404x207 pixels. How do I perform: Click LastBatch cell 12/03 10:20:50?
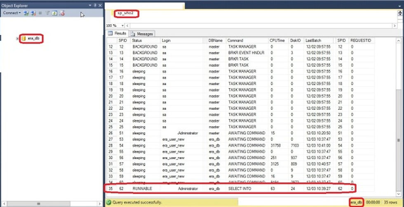(318, 133)
